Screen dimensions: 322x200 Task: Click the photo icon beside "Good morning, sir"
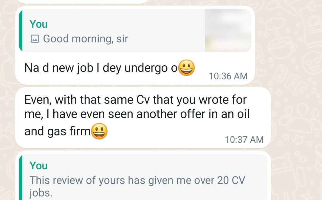click(x=35, y=39)
